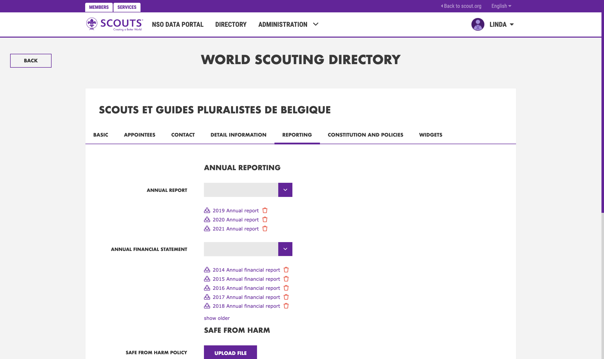The image size is (604, 359).
Task: Click the Scouts logo
Action: pos(114,24)
